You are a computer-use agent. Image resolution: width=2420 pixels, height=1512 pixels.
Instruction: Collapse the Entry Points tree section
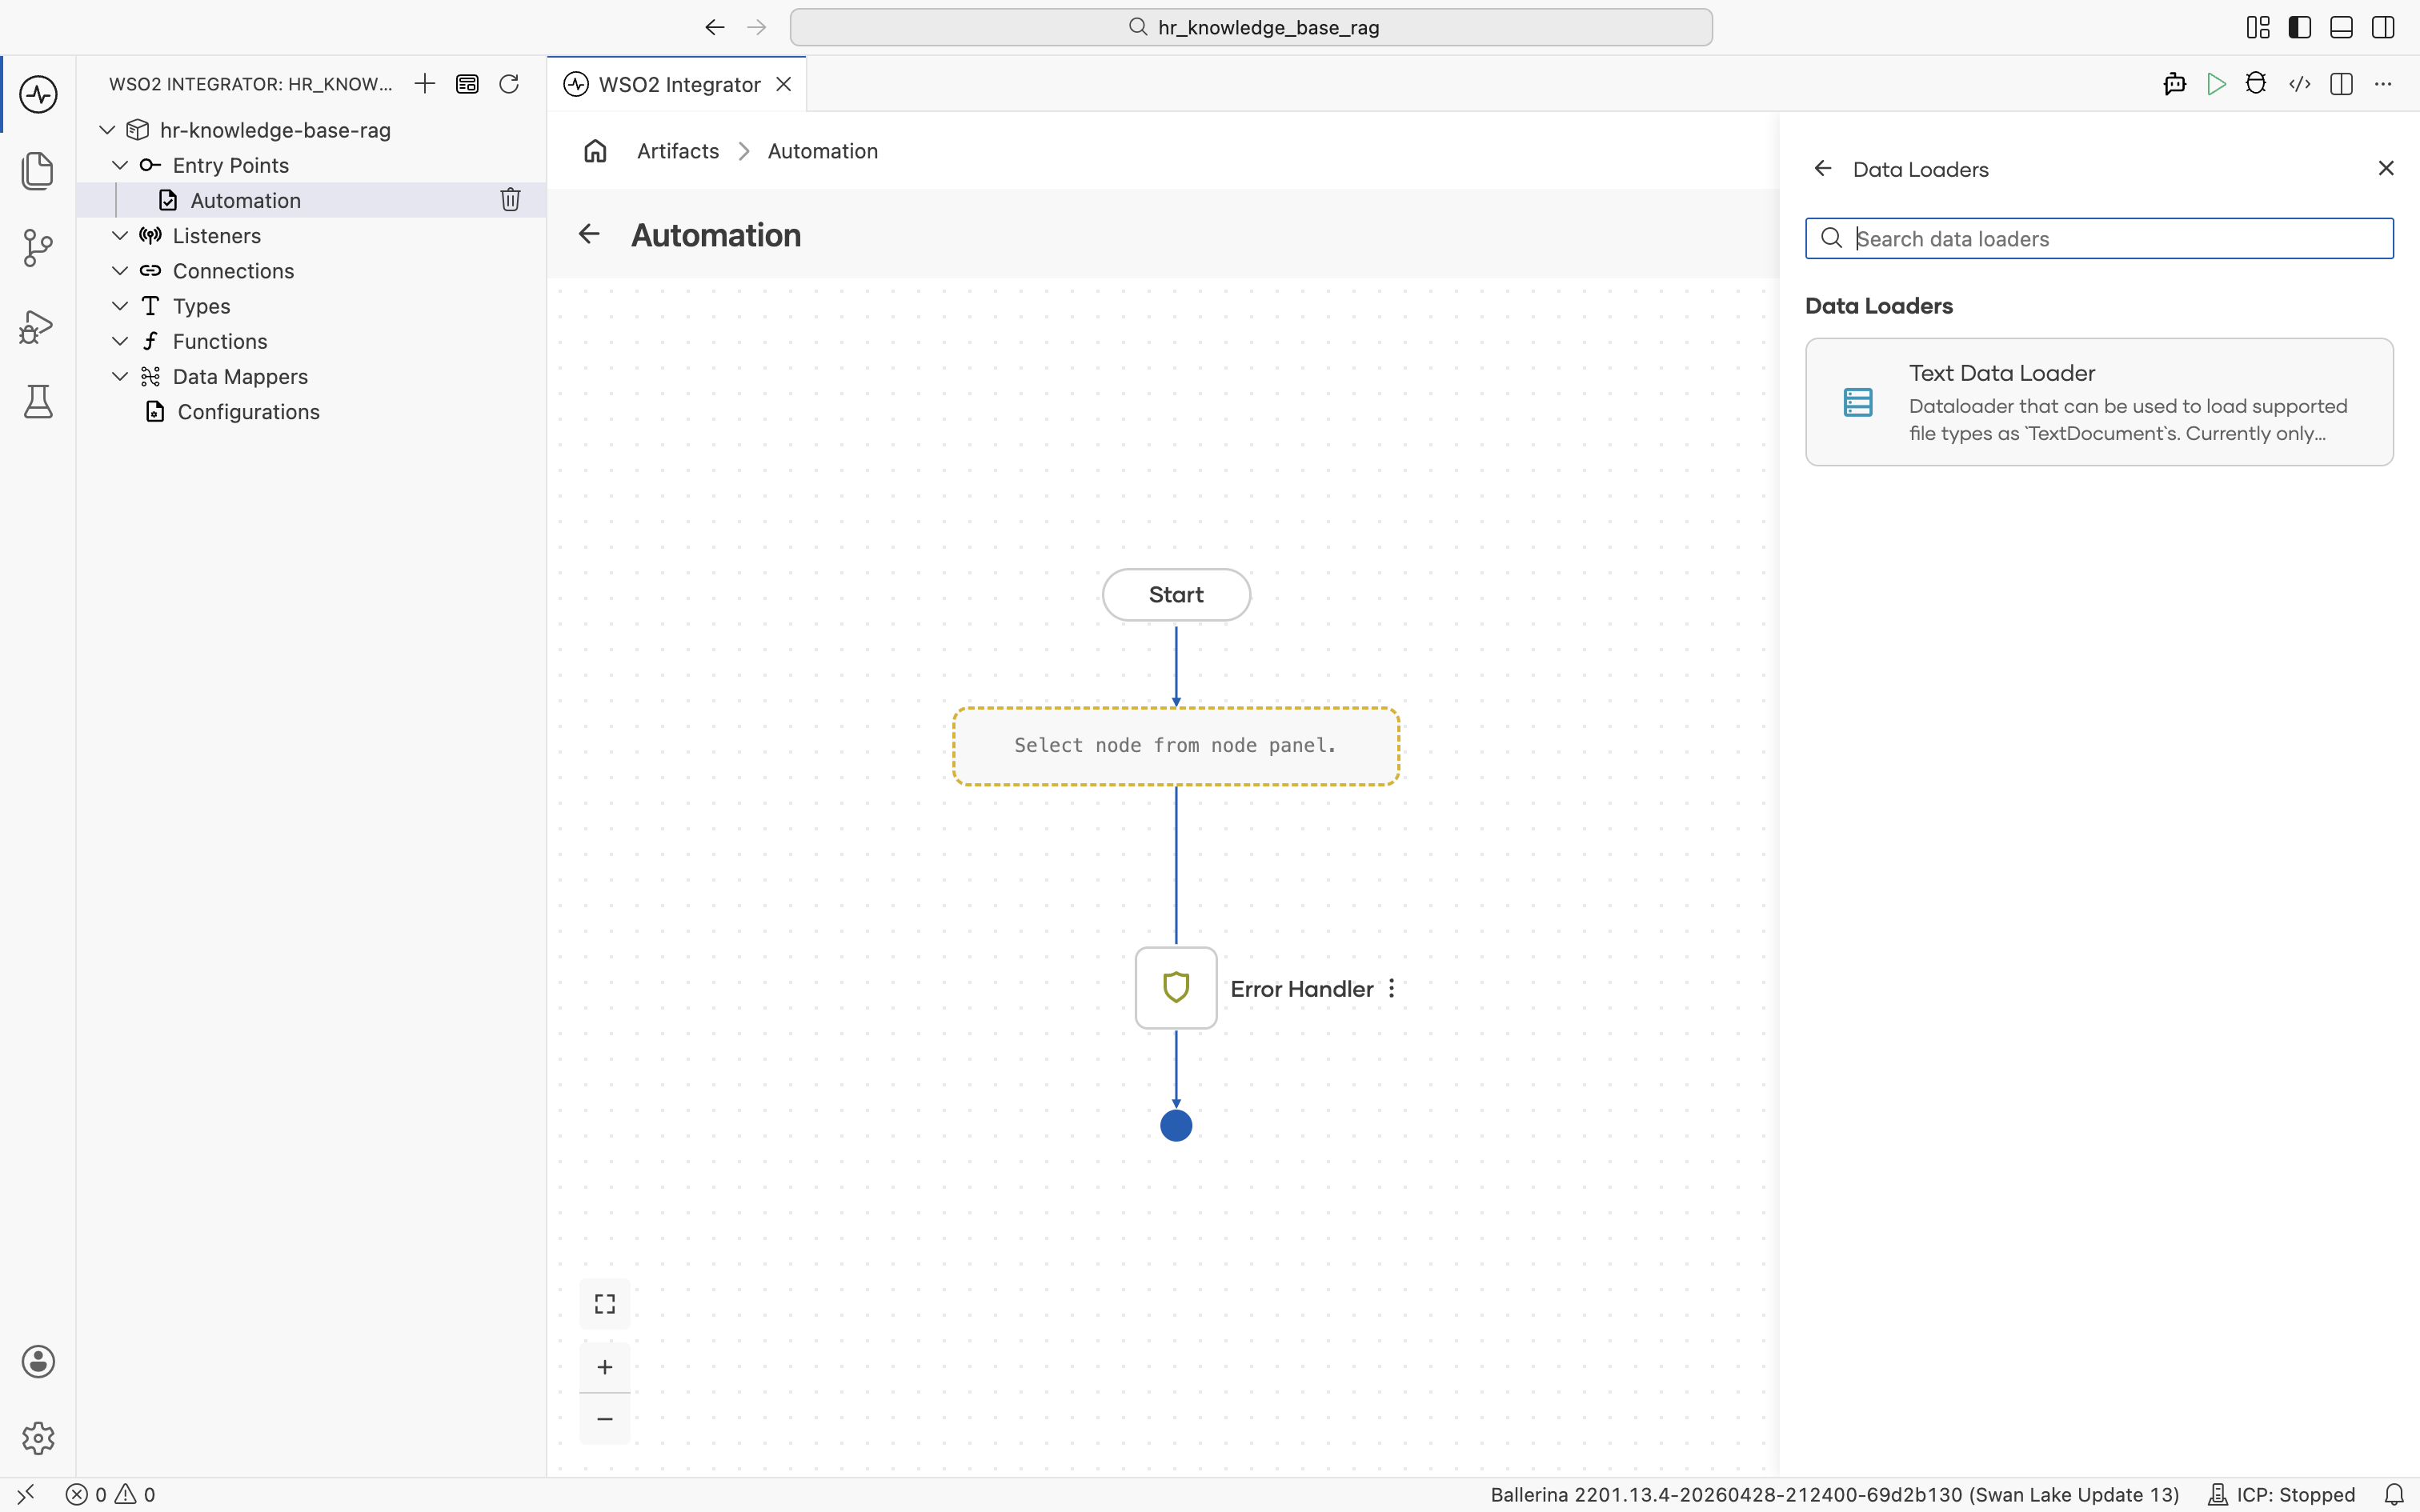click(x=120, y=165)
